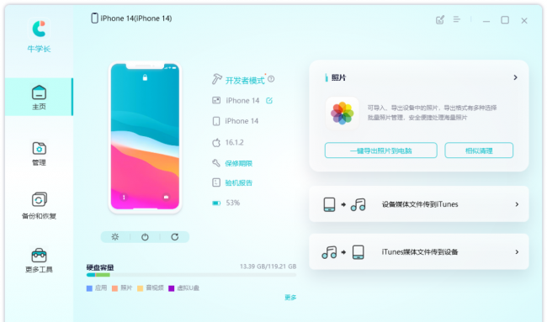Click the refresh icon under the phone
The height and width of the screenshot is (322, 547).
[x=175, y=237]
